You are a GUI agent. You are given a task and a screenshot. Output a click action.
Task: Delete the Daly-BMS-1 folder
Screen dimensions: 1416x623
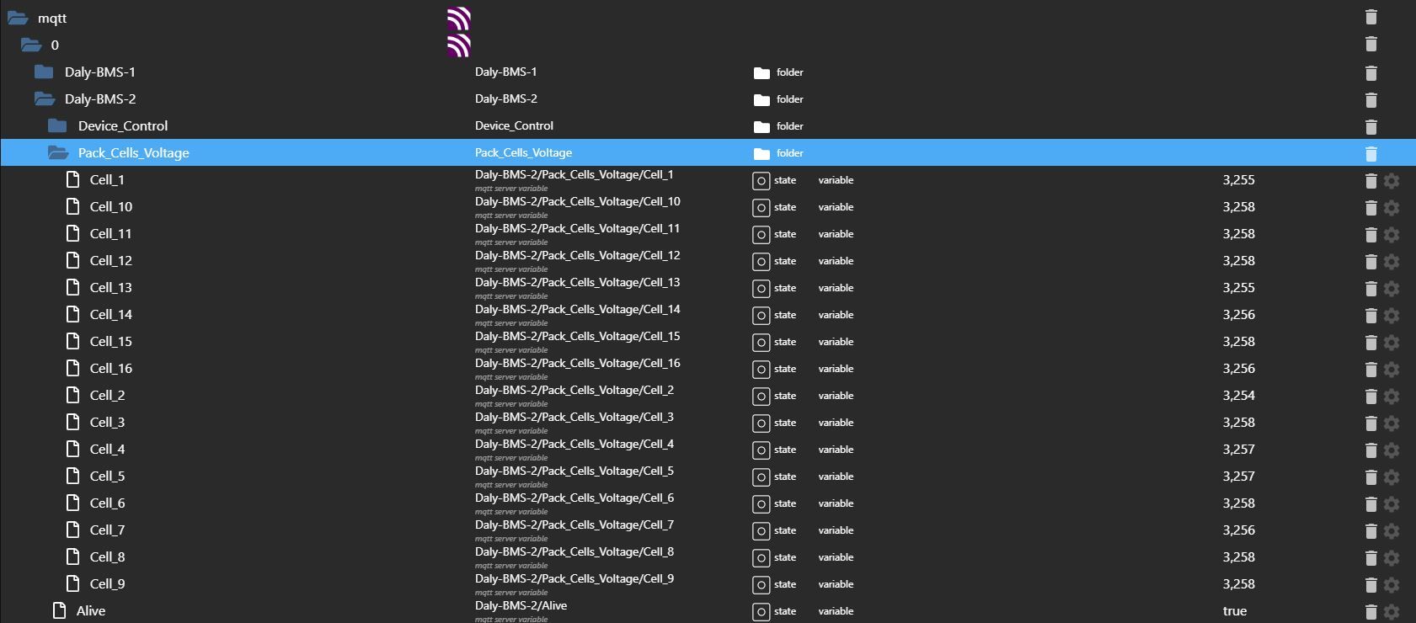coord(1371,73)
